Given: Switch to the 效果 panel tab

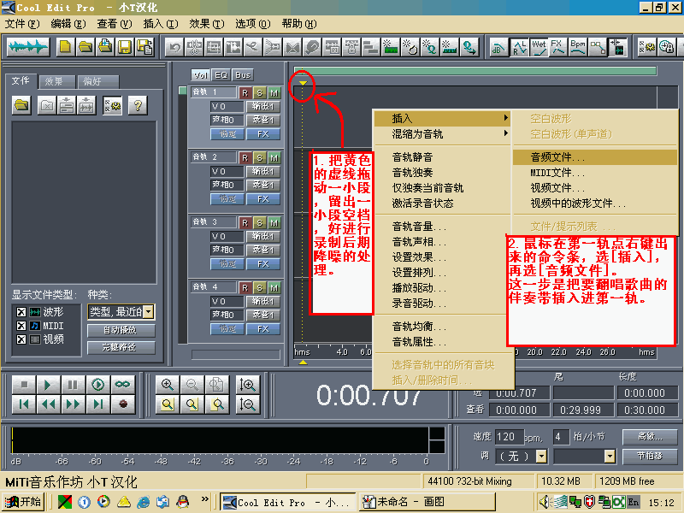Looking at the screenshot, I should [x=56, y=81].
